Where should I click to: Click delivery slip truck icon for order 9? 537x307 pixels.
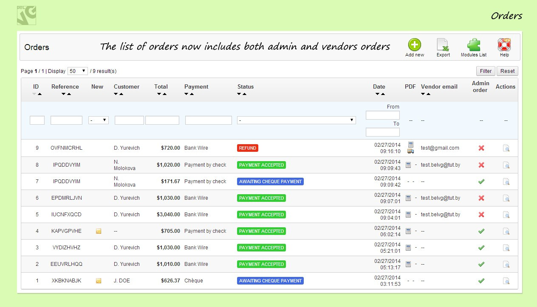[x=410, y=151]
